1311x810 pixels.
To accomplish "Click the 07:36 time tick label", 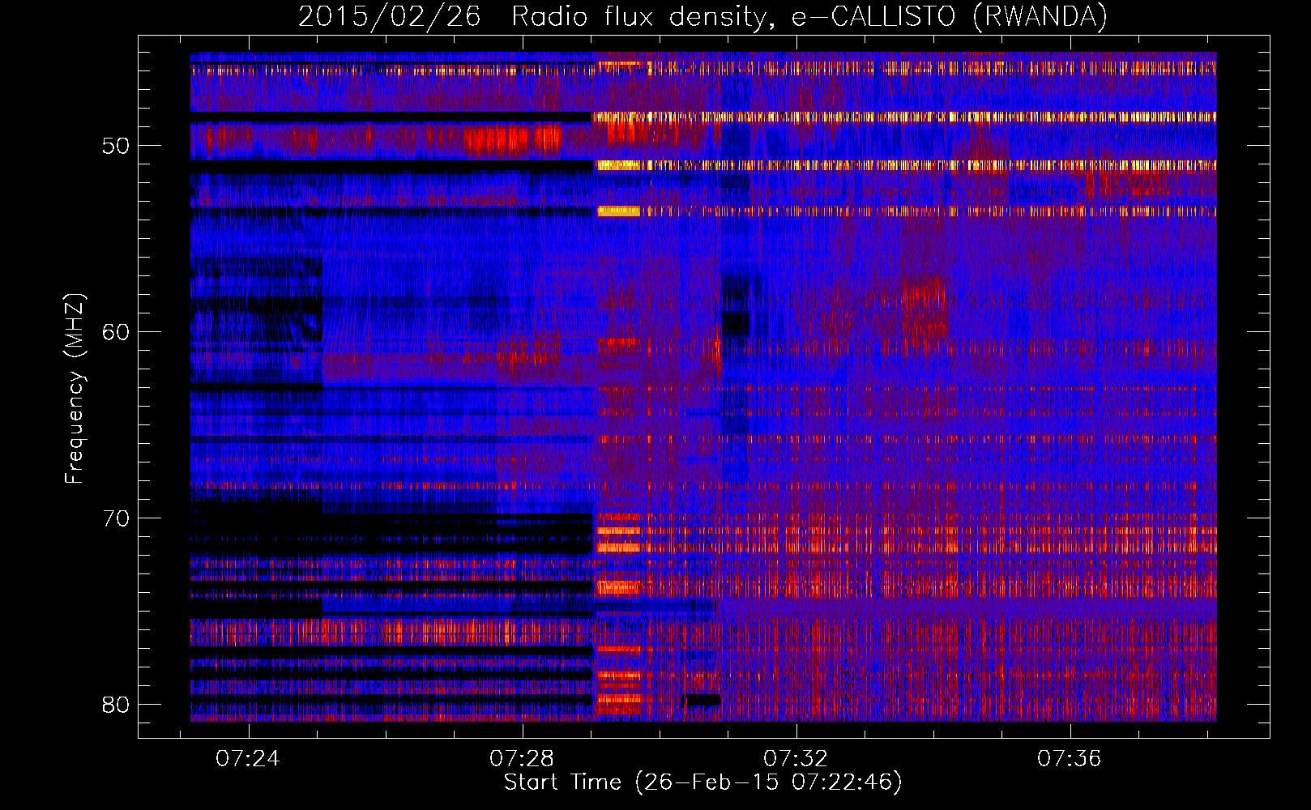I will 1070,758.
